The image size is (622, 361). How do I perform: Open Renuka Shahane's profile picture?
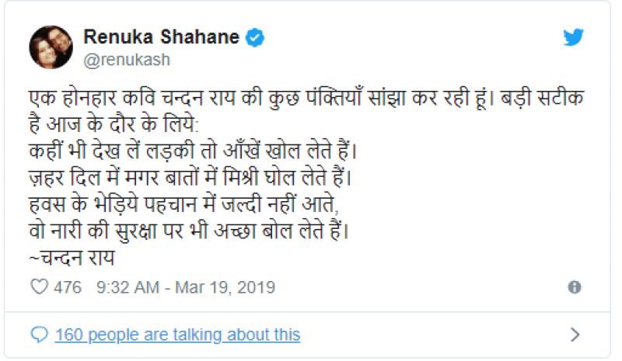point(51,47)
